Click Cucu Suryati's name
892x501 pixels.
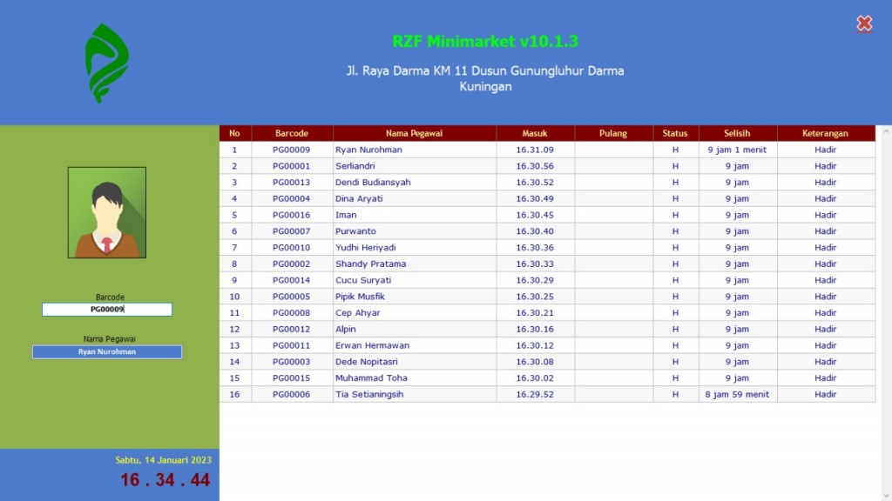pos(363,280)
